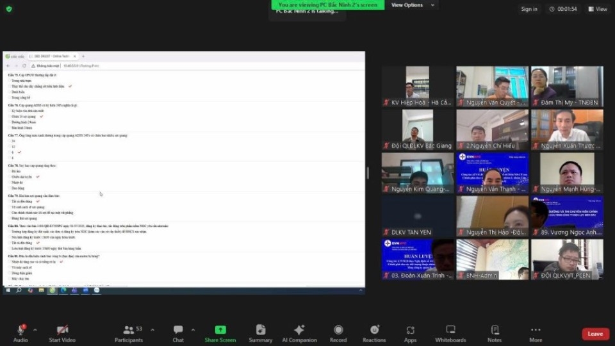
Task: Open the meeting Summary
Action: pos(260,333)
